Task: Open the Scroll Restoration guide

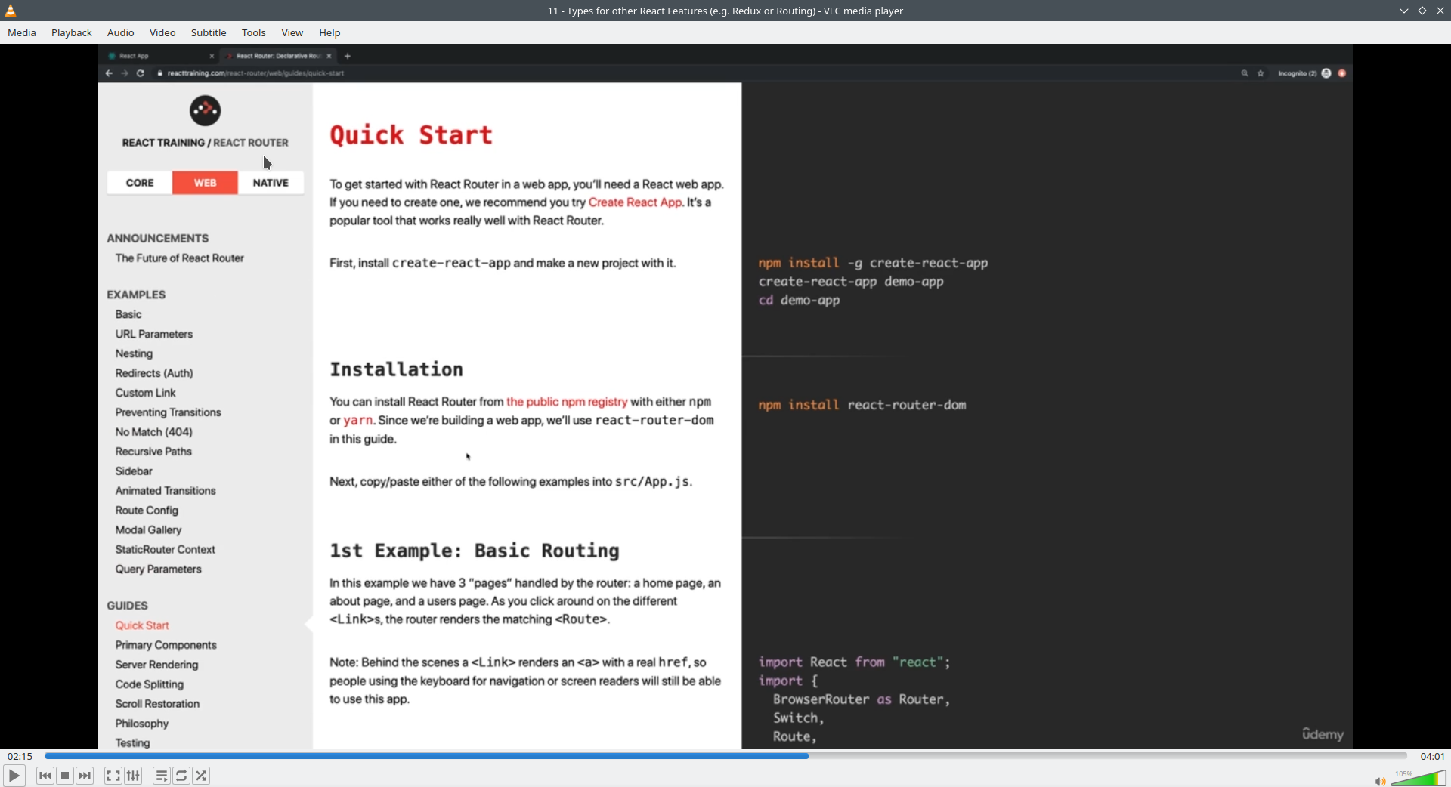Action: [x=157, y=704]
